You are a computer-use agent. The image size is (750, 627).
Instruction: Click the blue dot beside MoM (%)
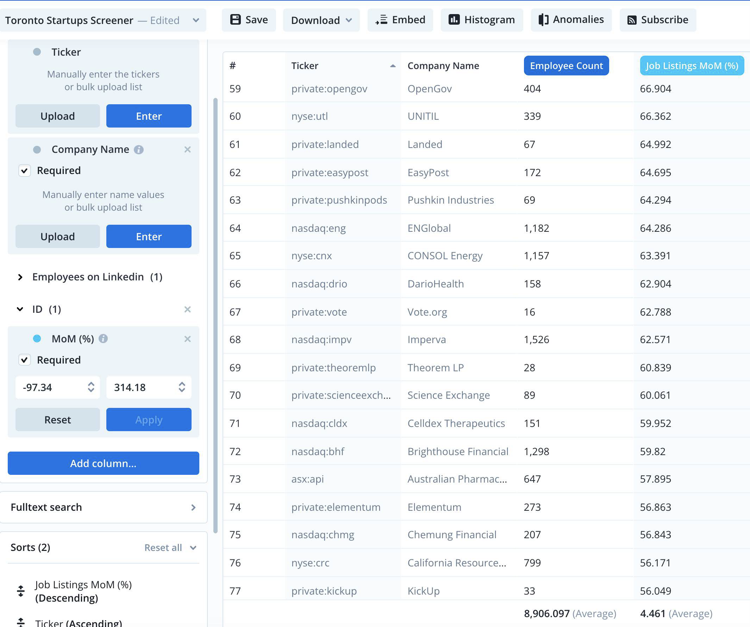click(37, 338)
